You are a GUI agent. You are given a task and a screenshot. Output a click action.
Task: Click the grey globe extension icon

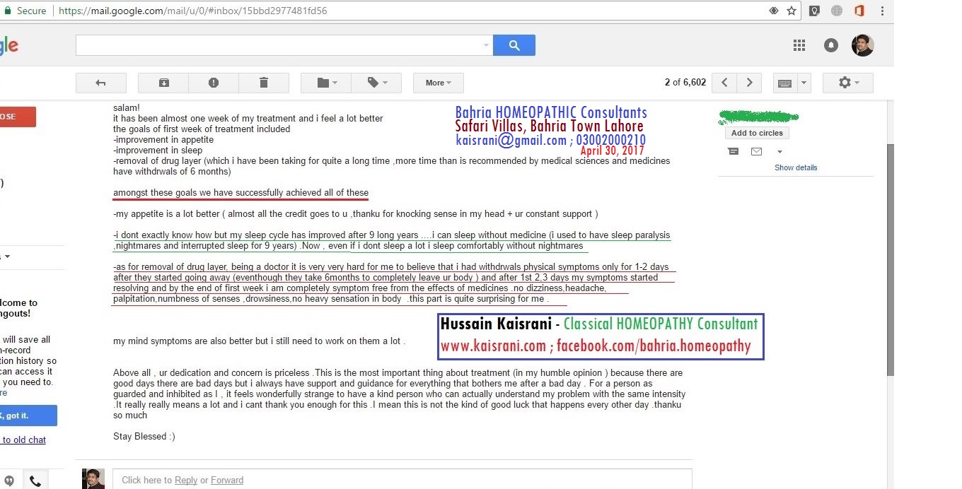[837, 11]
